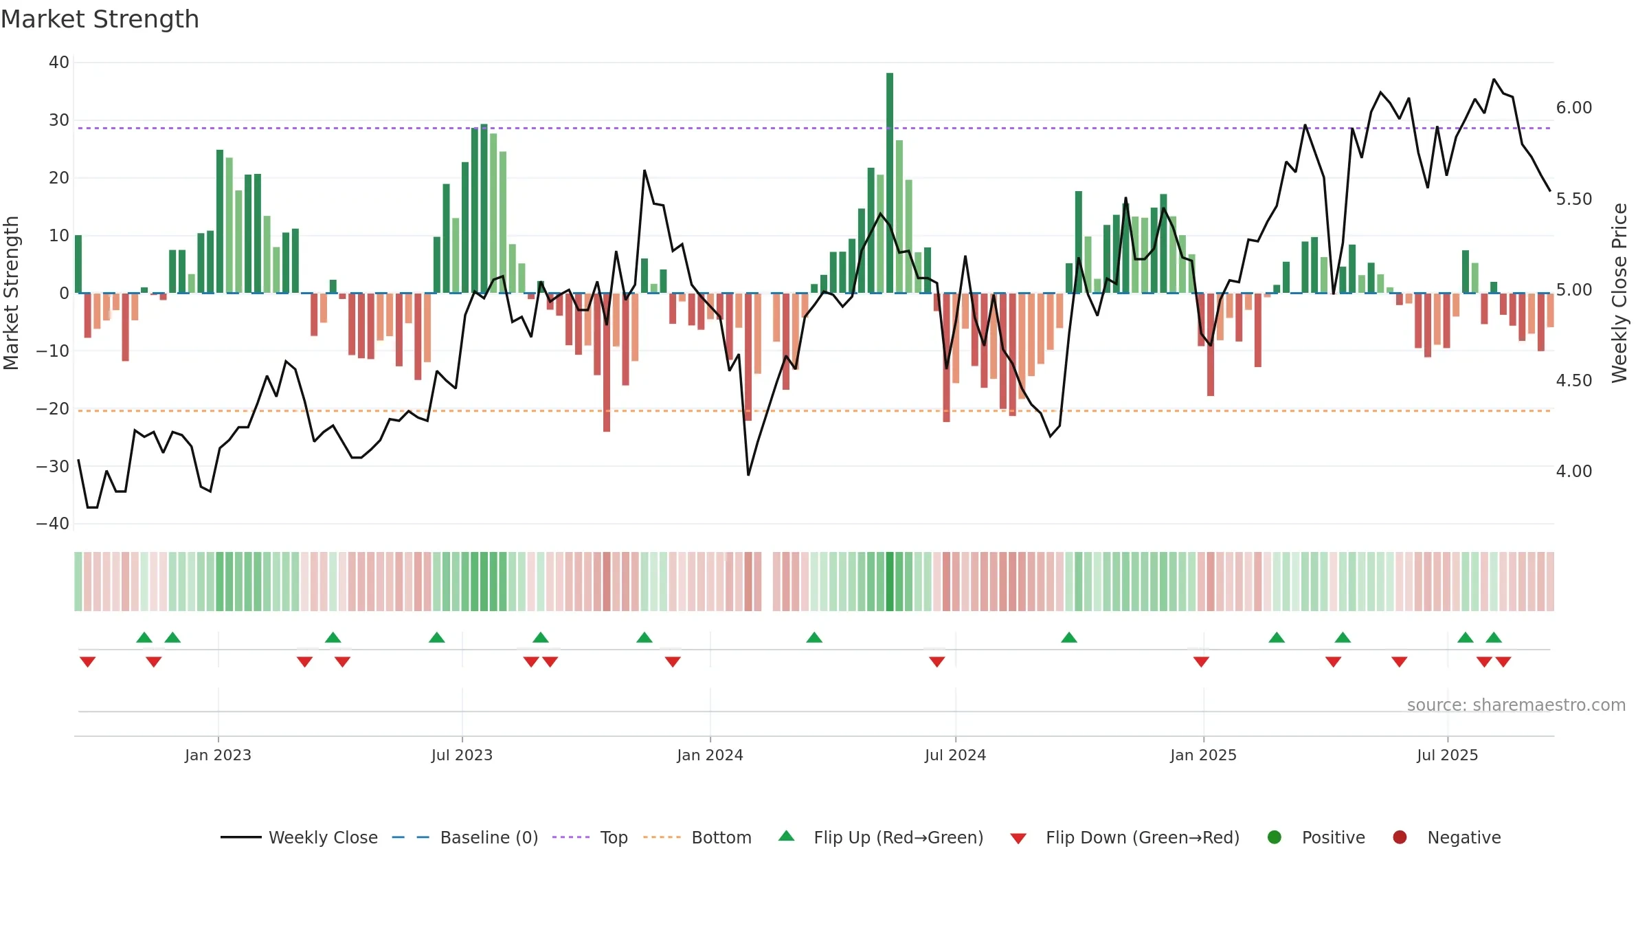Screen dimensions: 1649x928
Task: Click the green Flip Up triangle in legend
Action: 787,836
